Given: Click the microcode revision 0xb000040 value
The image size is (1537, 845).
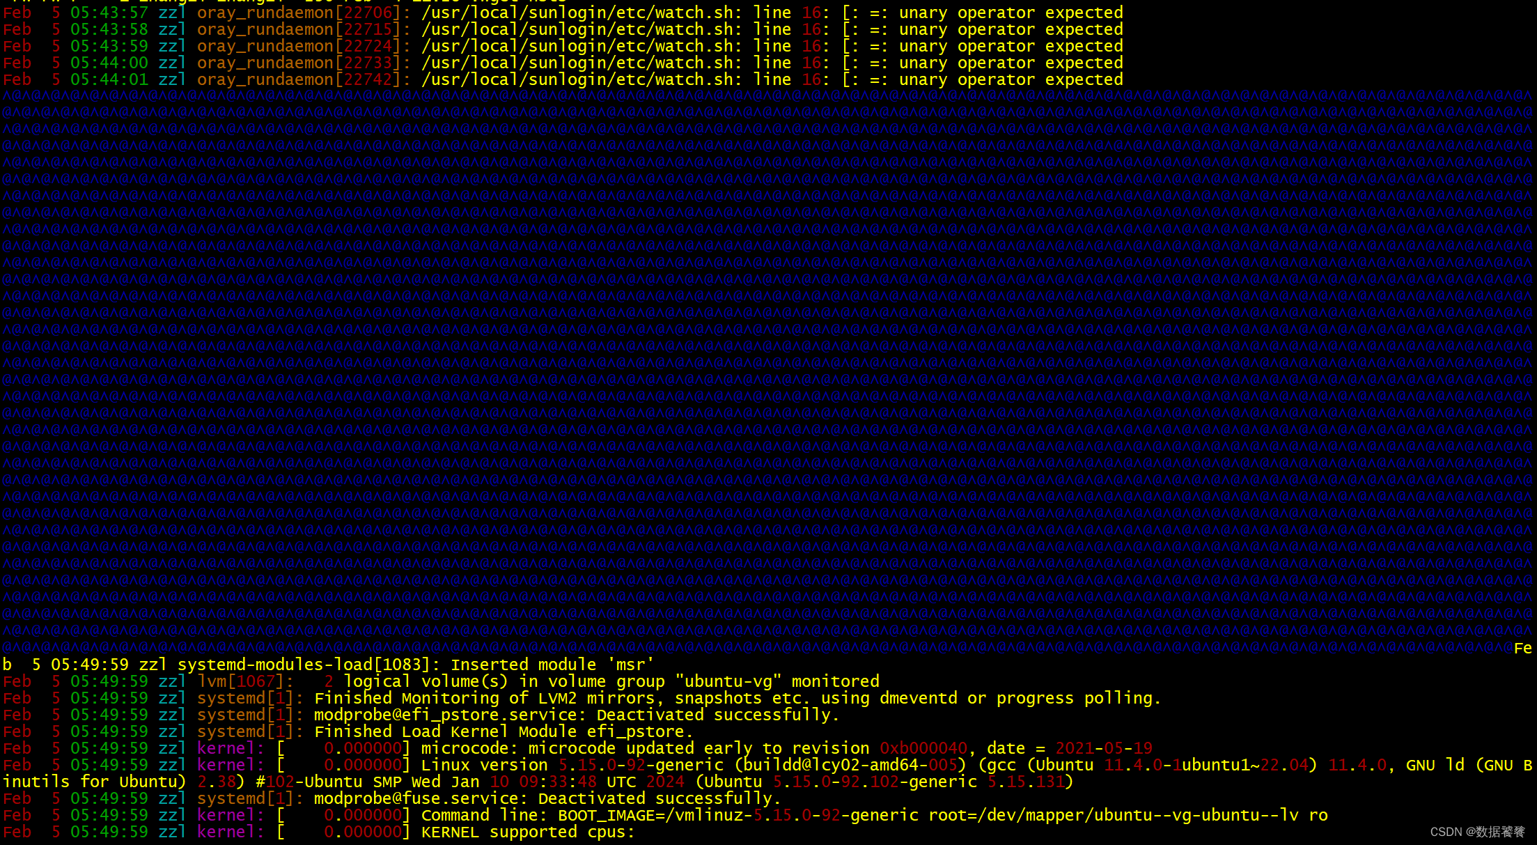Looking at the screenshot, I should 923,748.
